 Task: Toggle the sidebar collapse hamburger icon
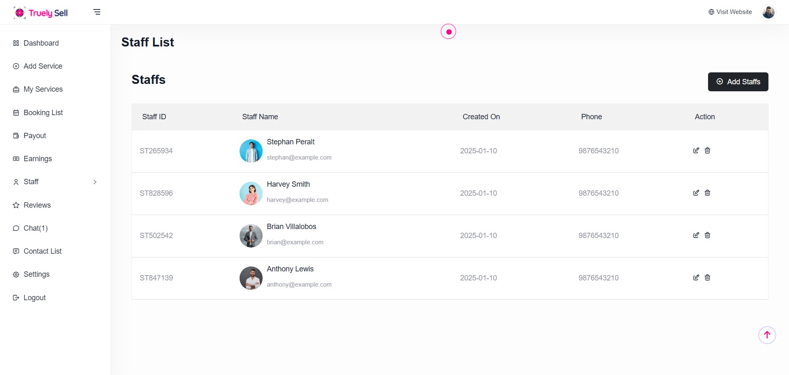point(97,12)
